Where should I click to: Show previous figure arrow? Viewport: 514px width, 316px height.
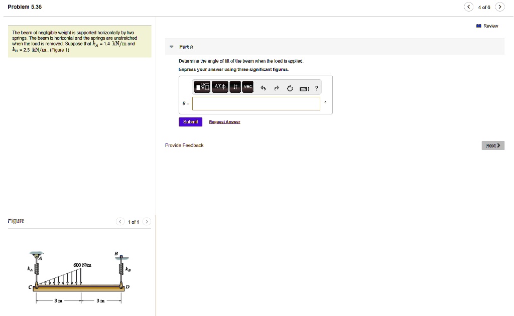click(x=120, y=222)
